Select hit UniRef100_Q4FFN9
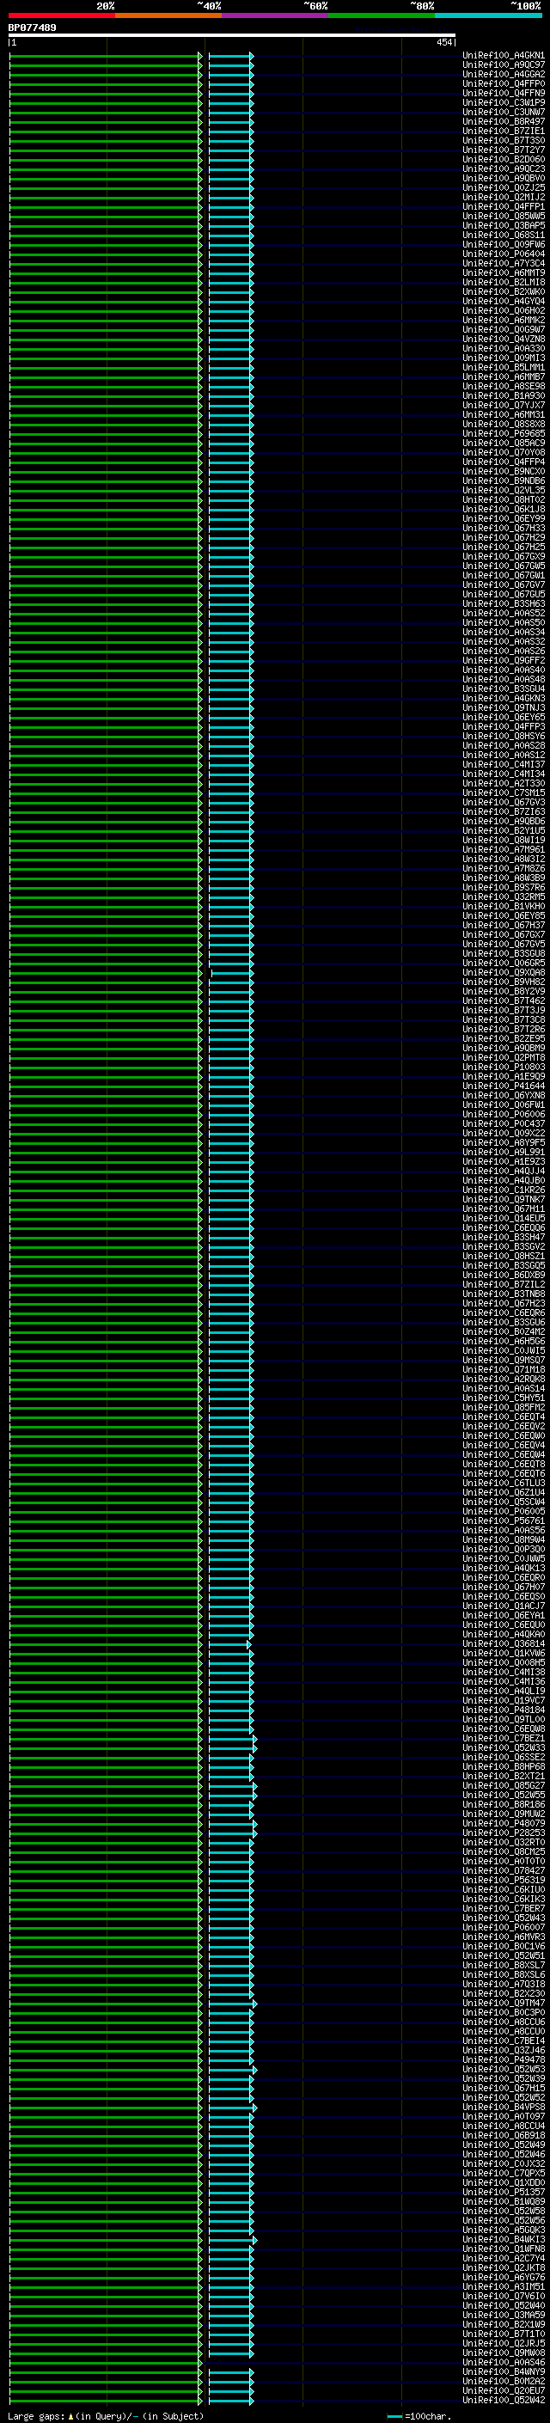Screen dimensions: 550x2423 pos(503,93)
